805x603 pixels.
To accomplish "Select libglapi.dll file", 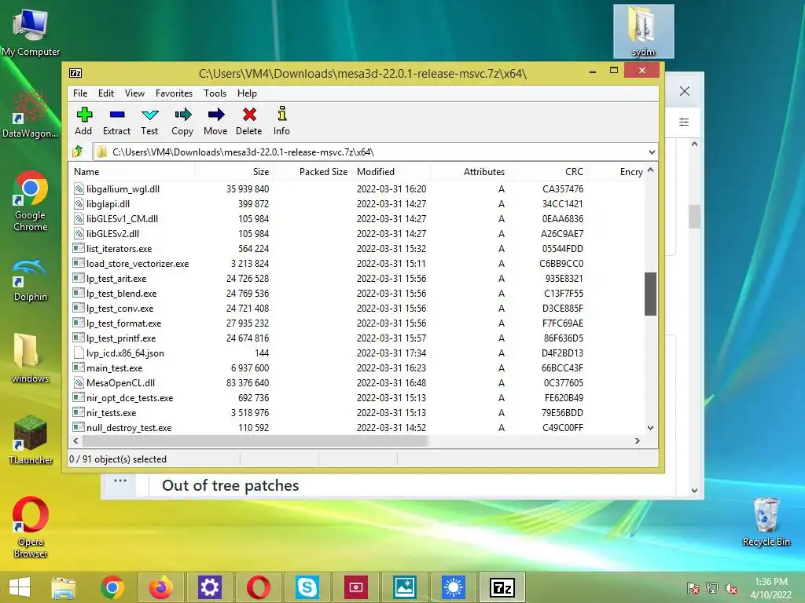I will coord(108,203).
